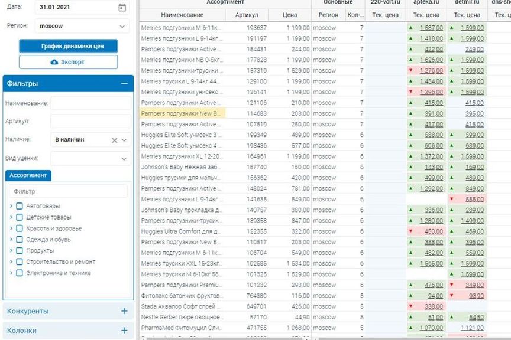
Task: Open the date picker calendar icon
Action: (122, 8)
